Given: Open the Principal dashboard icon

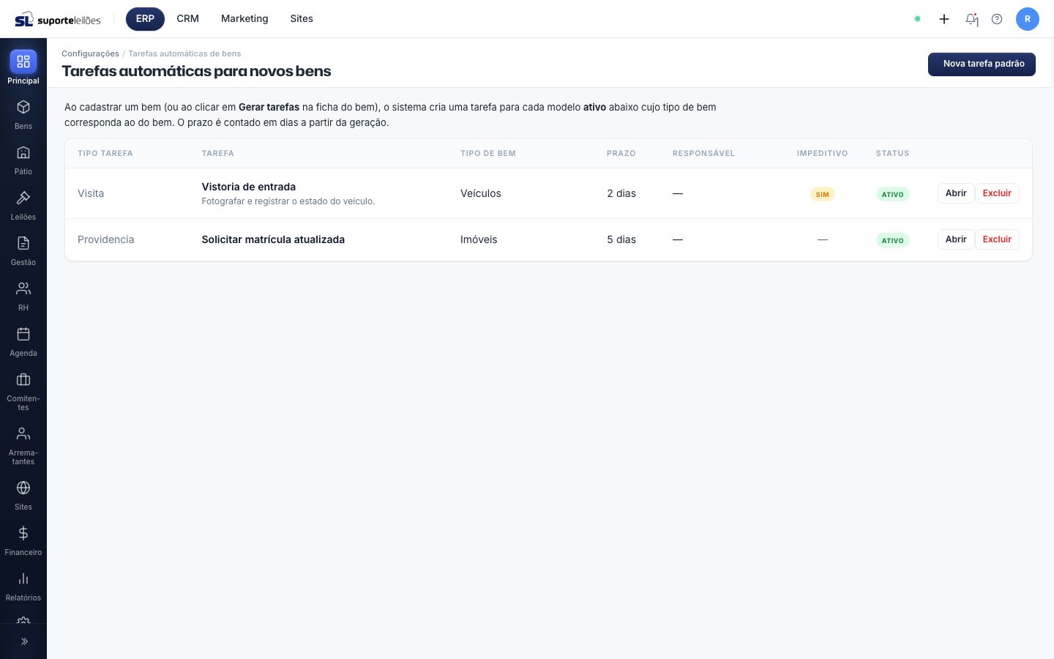Looking at the screenshot, I should coord(23,62).
